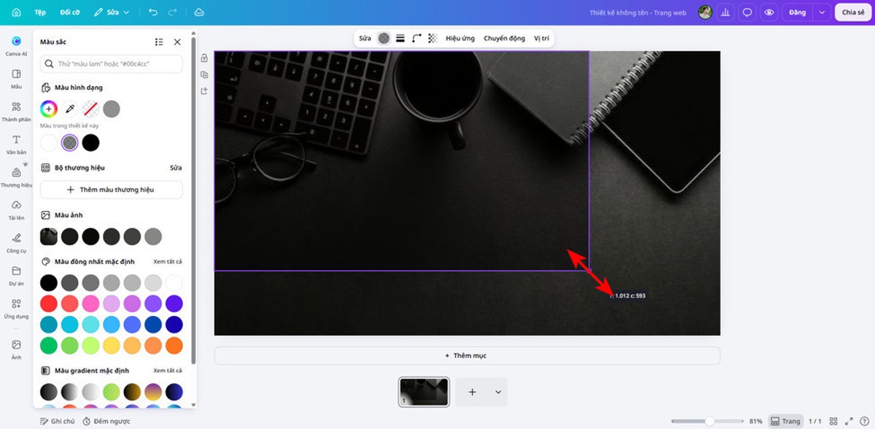
Task: Pick the red default solid color
Action: (49, 304)
